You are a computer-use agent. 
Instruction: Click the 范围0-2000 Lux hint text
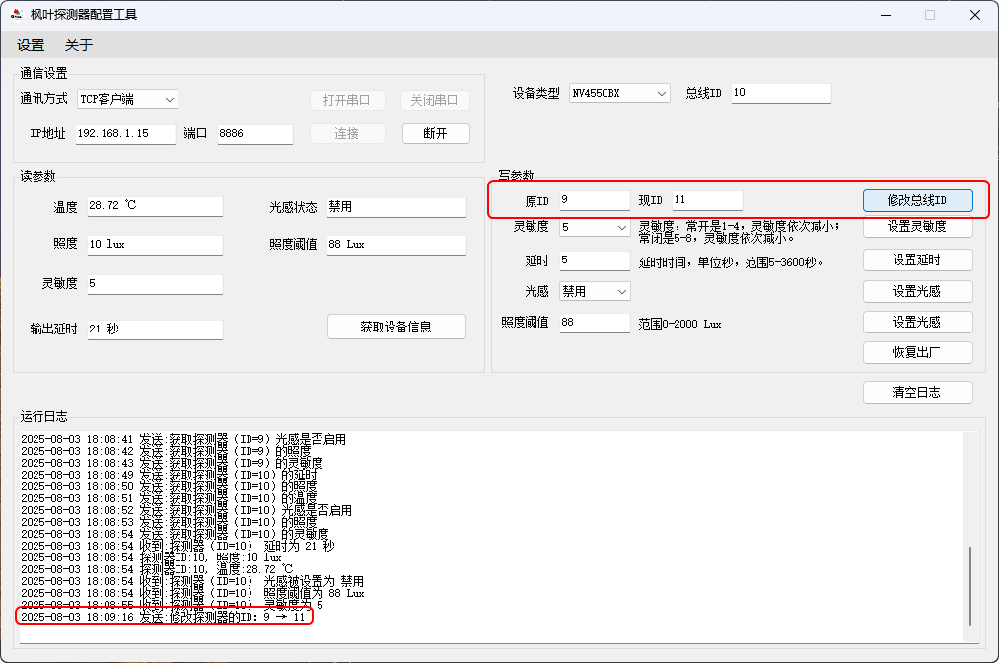679,324
